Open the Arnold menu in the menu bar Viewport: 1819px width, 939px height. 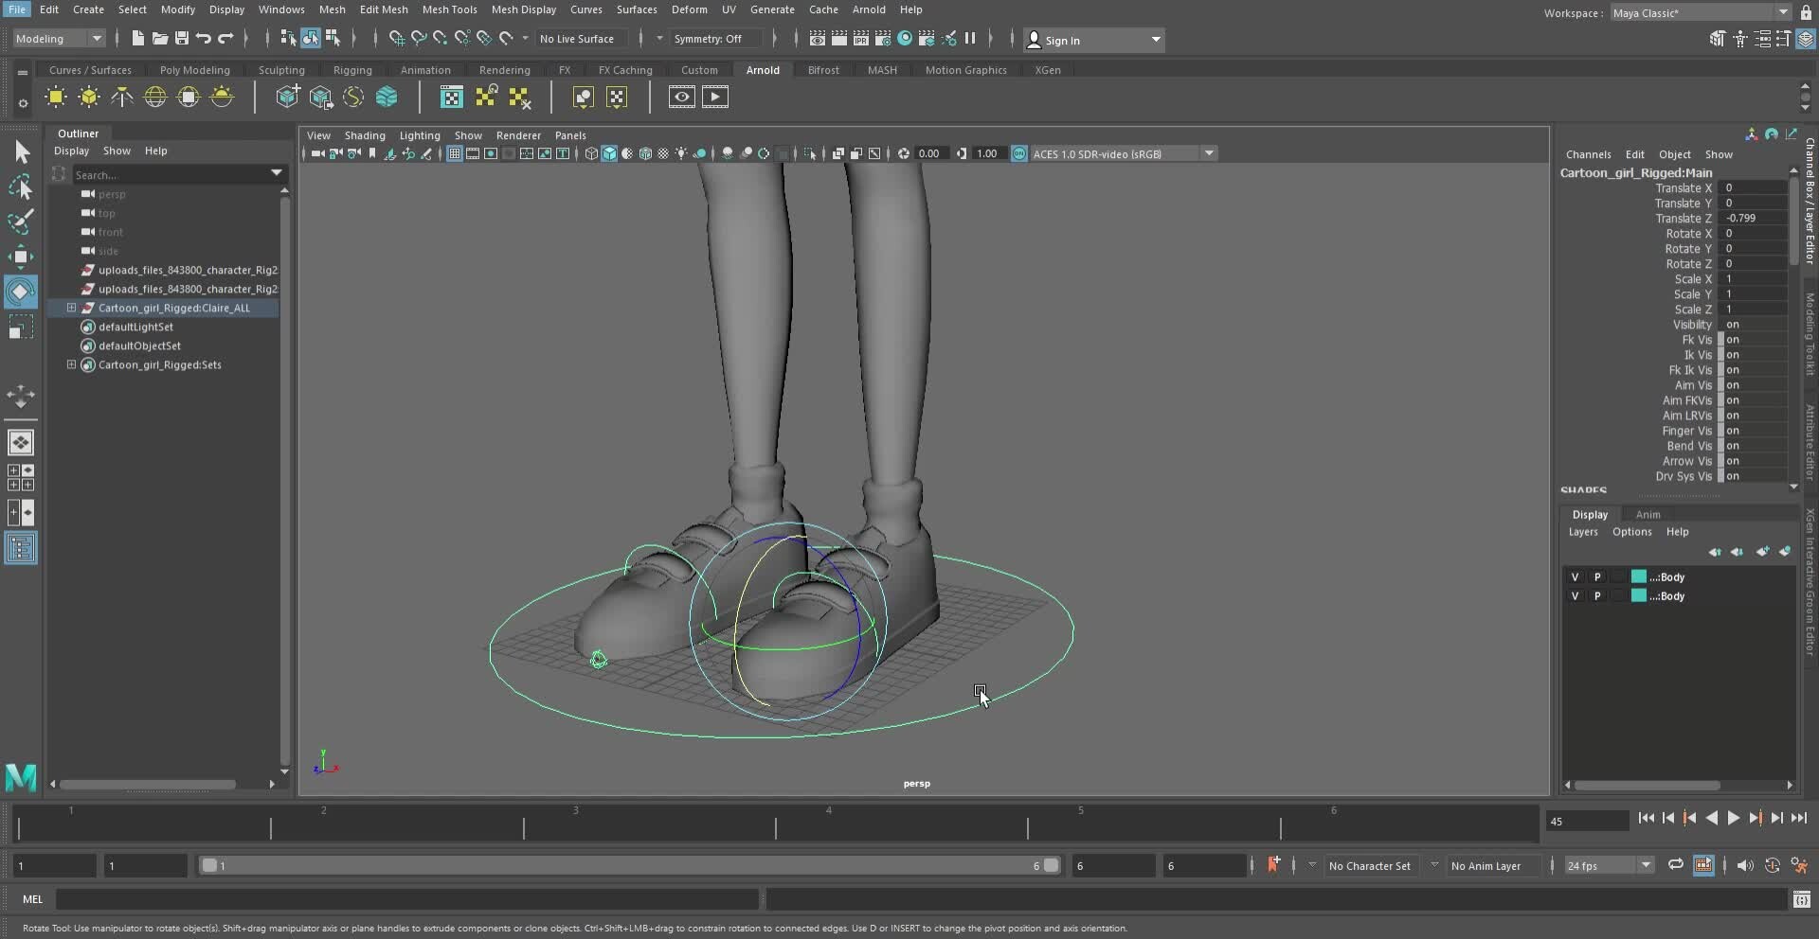click(869, 9)
